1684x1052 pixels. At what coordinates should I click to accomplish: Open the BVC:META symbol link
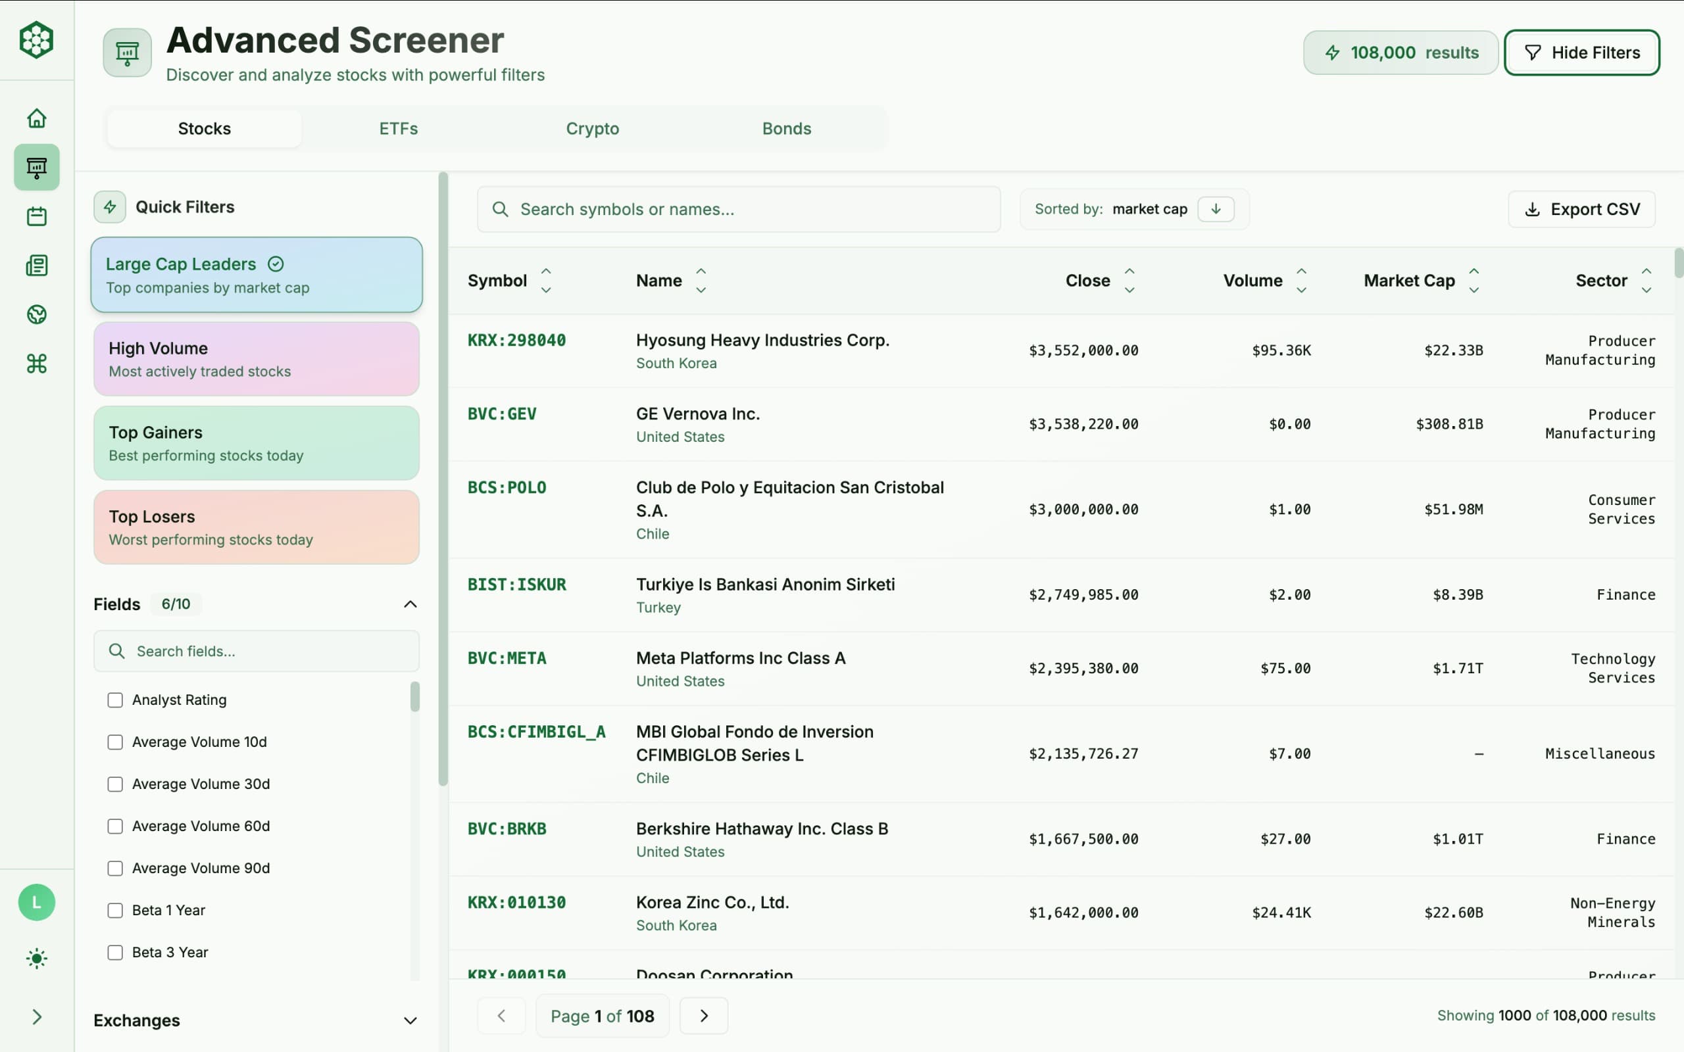(507, 658)
